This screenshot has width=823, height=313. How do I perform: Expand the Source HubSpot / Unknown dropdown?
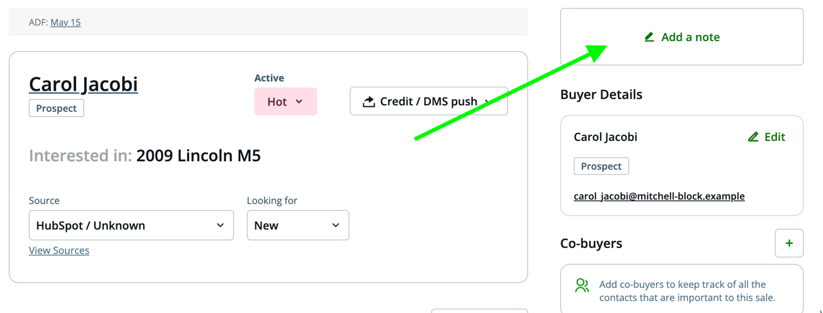pyautogui.click(x=131, y=225)
